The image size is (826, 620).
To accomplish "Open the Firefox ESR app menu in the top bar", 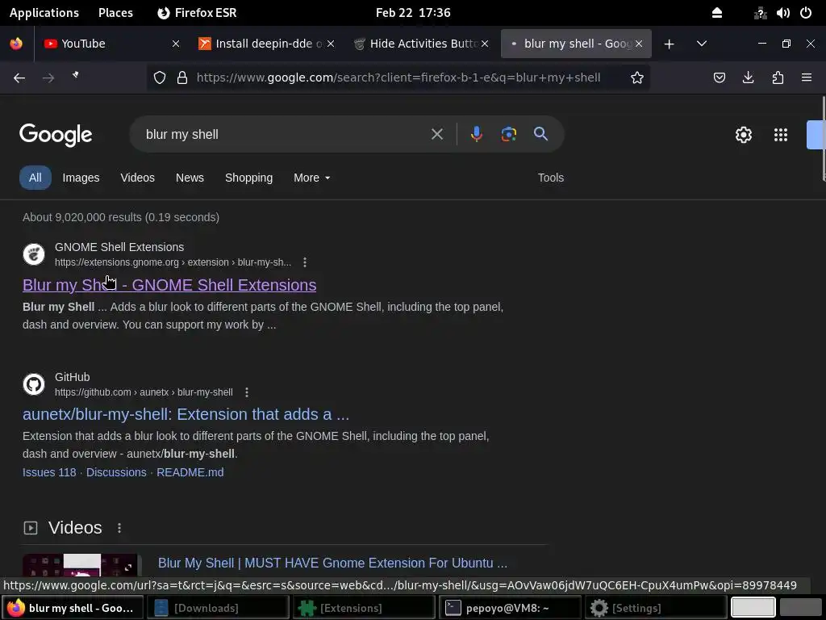I will (x=197, y=13).
